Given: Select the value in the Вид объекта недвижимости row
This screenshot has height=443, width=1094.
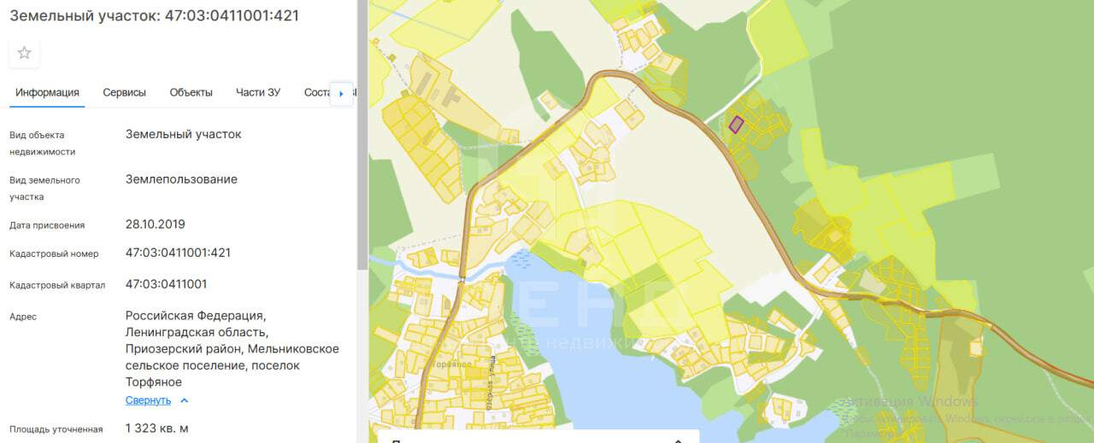Looking at the screenshot, I should click(x=184, y=134).
